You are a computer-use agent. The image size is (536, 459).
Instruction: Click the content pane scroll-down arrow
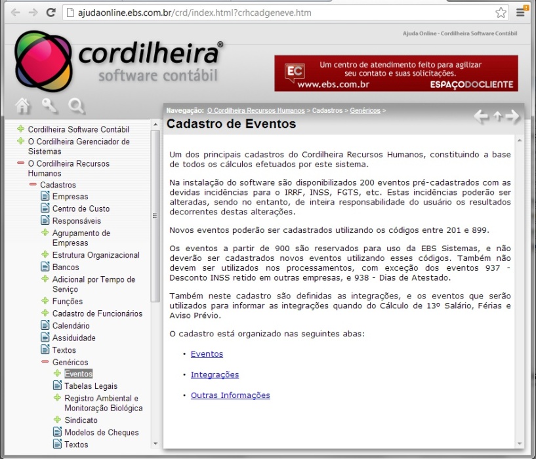click(x=520, y=444)
